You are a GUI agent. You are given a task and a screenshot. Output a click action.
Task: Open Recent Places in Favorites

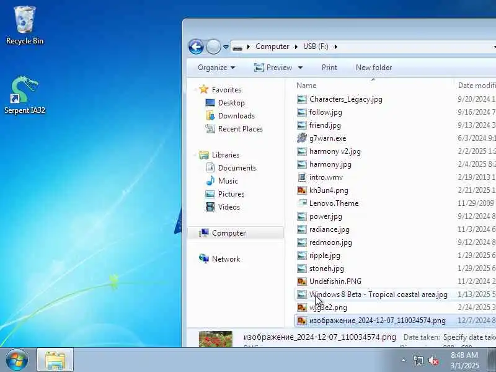(x=240, y=129)
